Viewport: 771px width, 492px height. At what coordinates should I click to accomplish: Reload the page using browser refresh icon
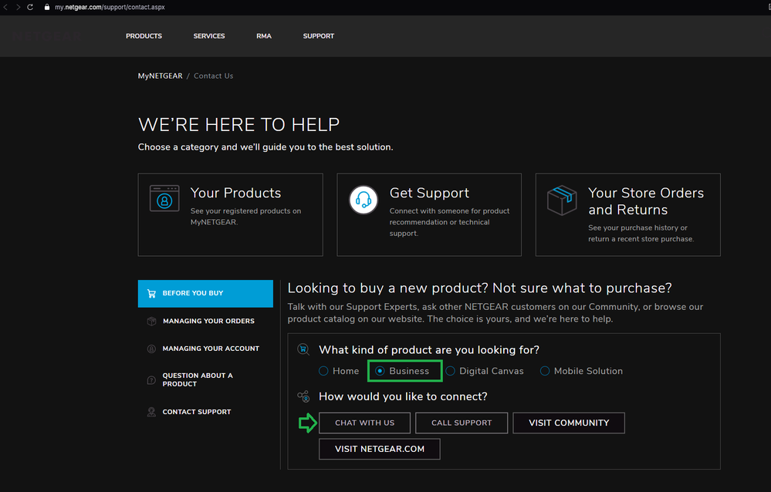click(30, 7)
